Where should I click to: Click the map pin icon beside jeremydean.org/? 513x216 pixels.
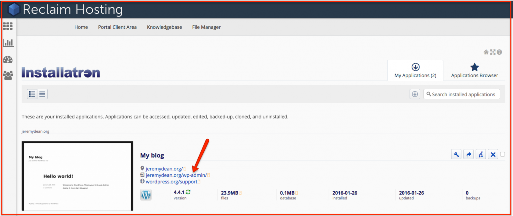pos(142,168)
